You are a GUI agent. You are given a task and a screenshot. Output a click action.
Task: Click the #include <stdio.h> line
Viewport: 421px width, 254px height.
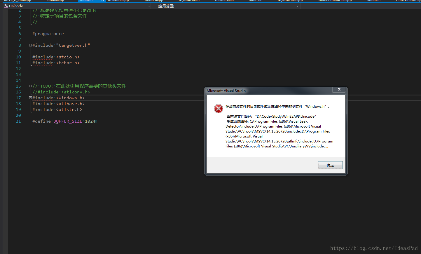56,57
